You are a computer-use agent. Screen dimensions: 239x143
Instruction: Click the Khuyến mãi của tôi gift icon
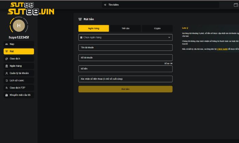click(7, 95)
